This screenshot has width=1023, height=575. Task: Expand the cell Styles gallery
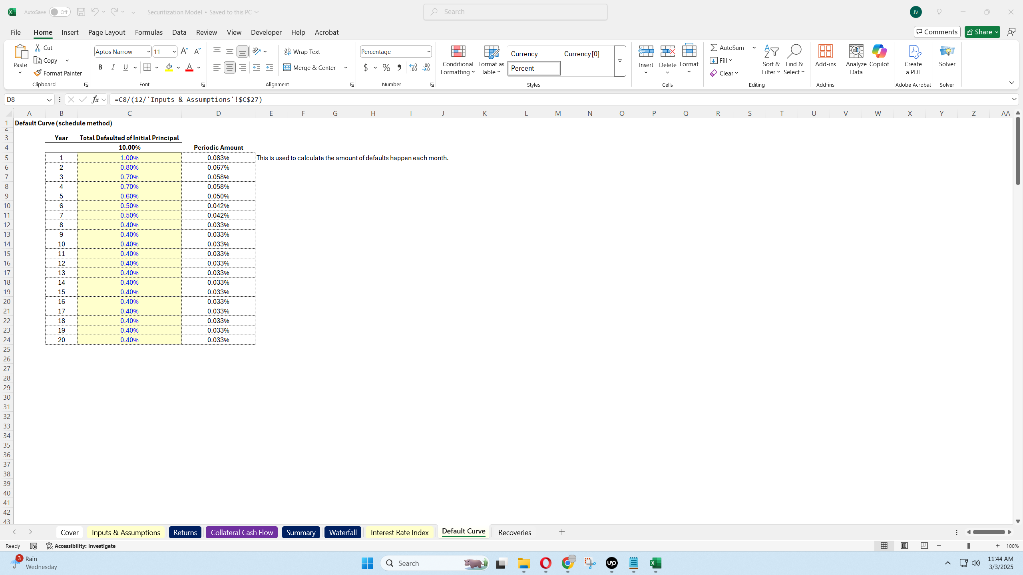coord(620,61)
